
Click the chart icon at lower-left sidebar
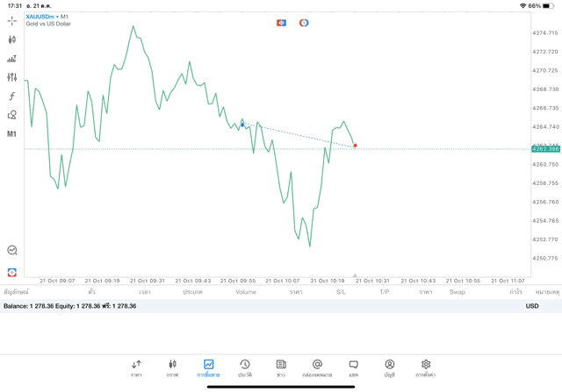(11, 273)
